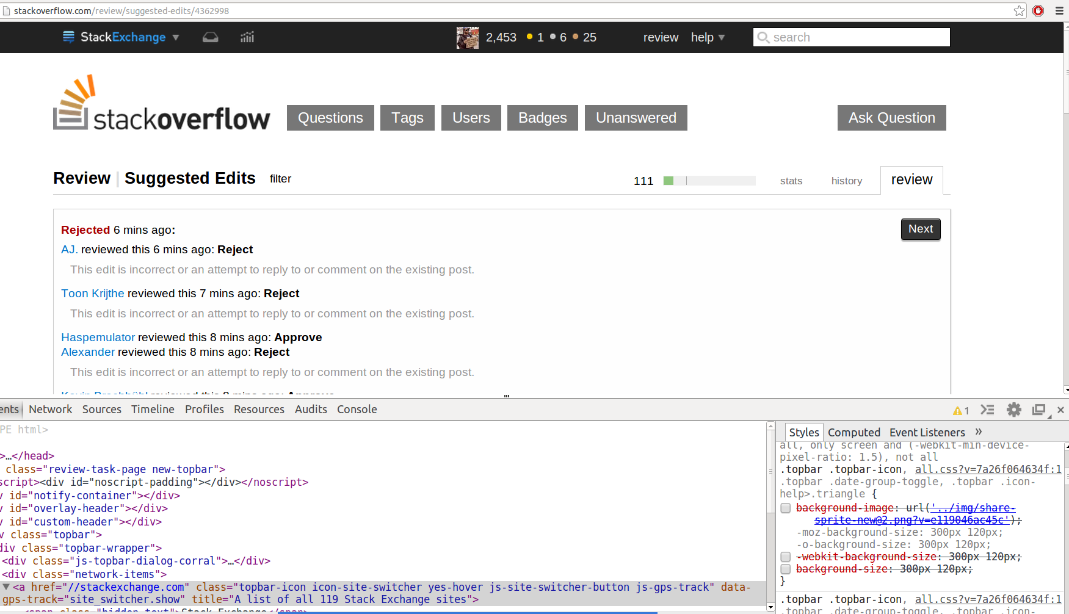Click the Next review button
The height and width of the screenshot is (614, 1069).
(x=921, y=229)
